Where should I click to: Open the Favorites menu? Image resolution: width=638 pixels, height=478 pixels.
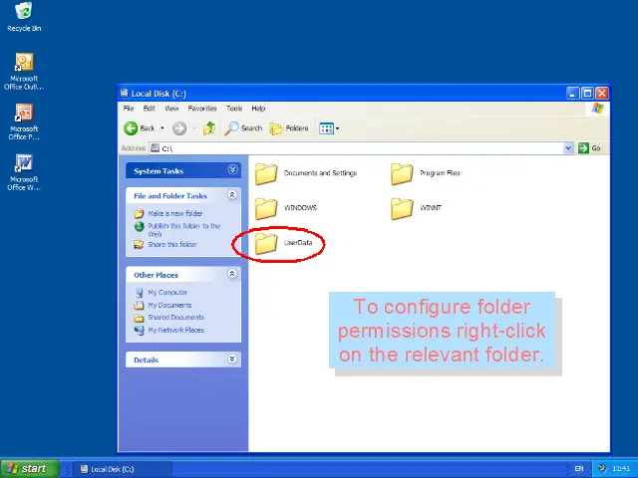pyautogui.click(x=202, y=109)
